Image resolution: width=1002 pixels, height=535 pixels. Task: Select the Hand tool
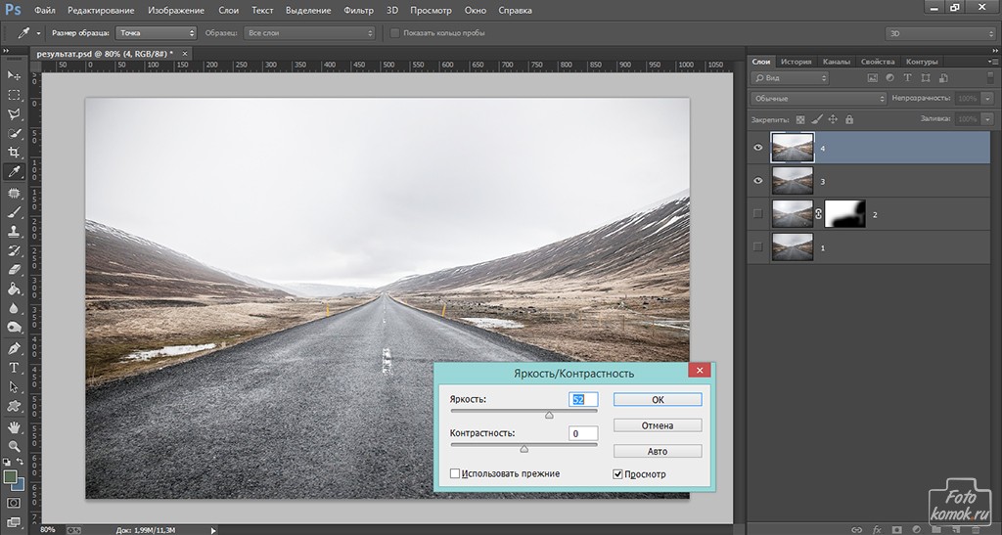click(14, 427)
